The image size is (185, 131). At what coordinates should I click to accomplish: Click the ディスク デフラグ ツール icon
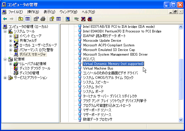(16, 68)
